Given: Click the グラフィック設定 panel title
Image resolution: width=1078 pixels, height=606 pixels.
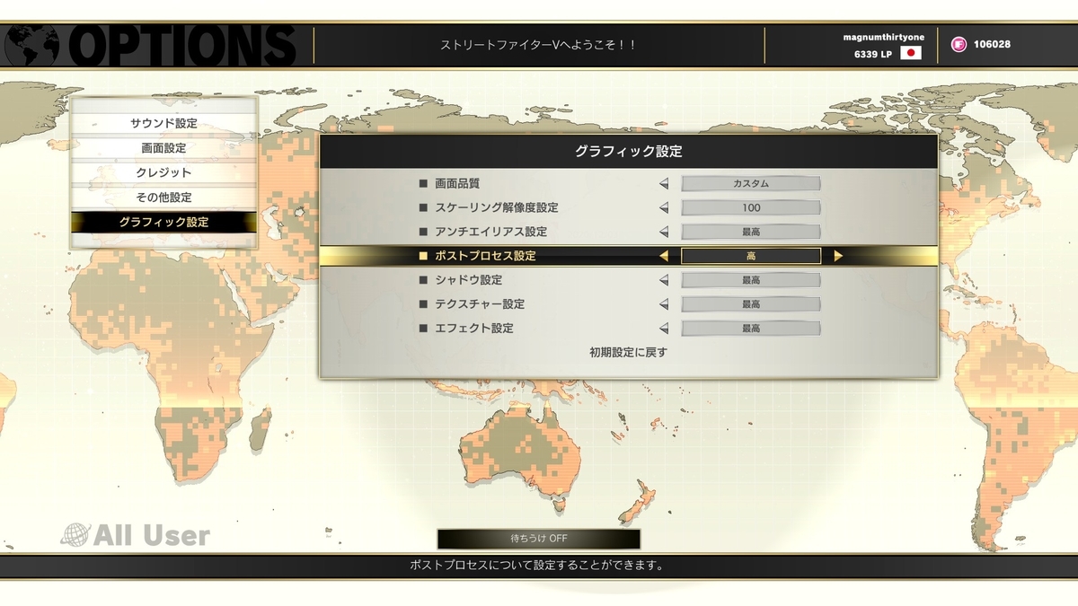Looking at the screenshot, I should tap(629, 152).
